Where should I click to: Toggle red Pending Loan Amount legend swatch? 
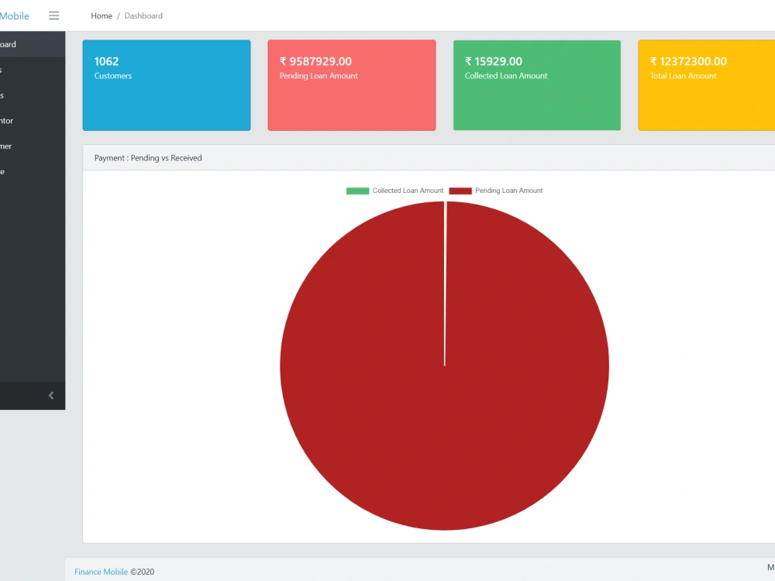(x=460, y=191)
